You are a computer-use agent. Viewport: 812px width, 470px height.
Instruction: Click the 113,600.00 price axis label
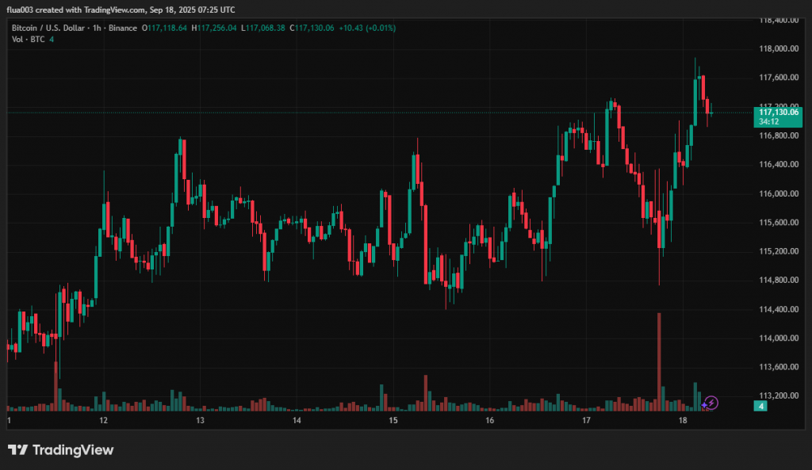pyautogui.click(x=779, y=367)
